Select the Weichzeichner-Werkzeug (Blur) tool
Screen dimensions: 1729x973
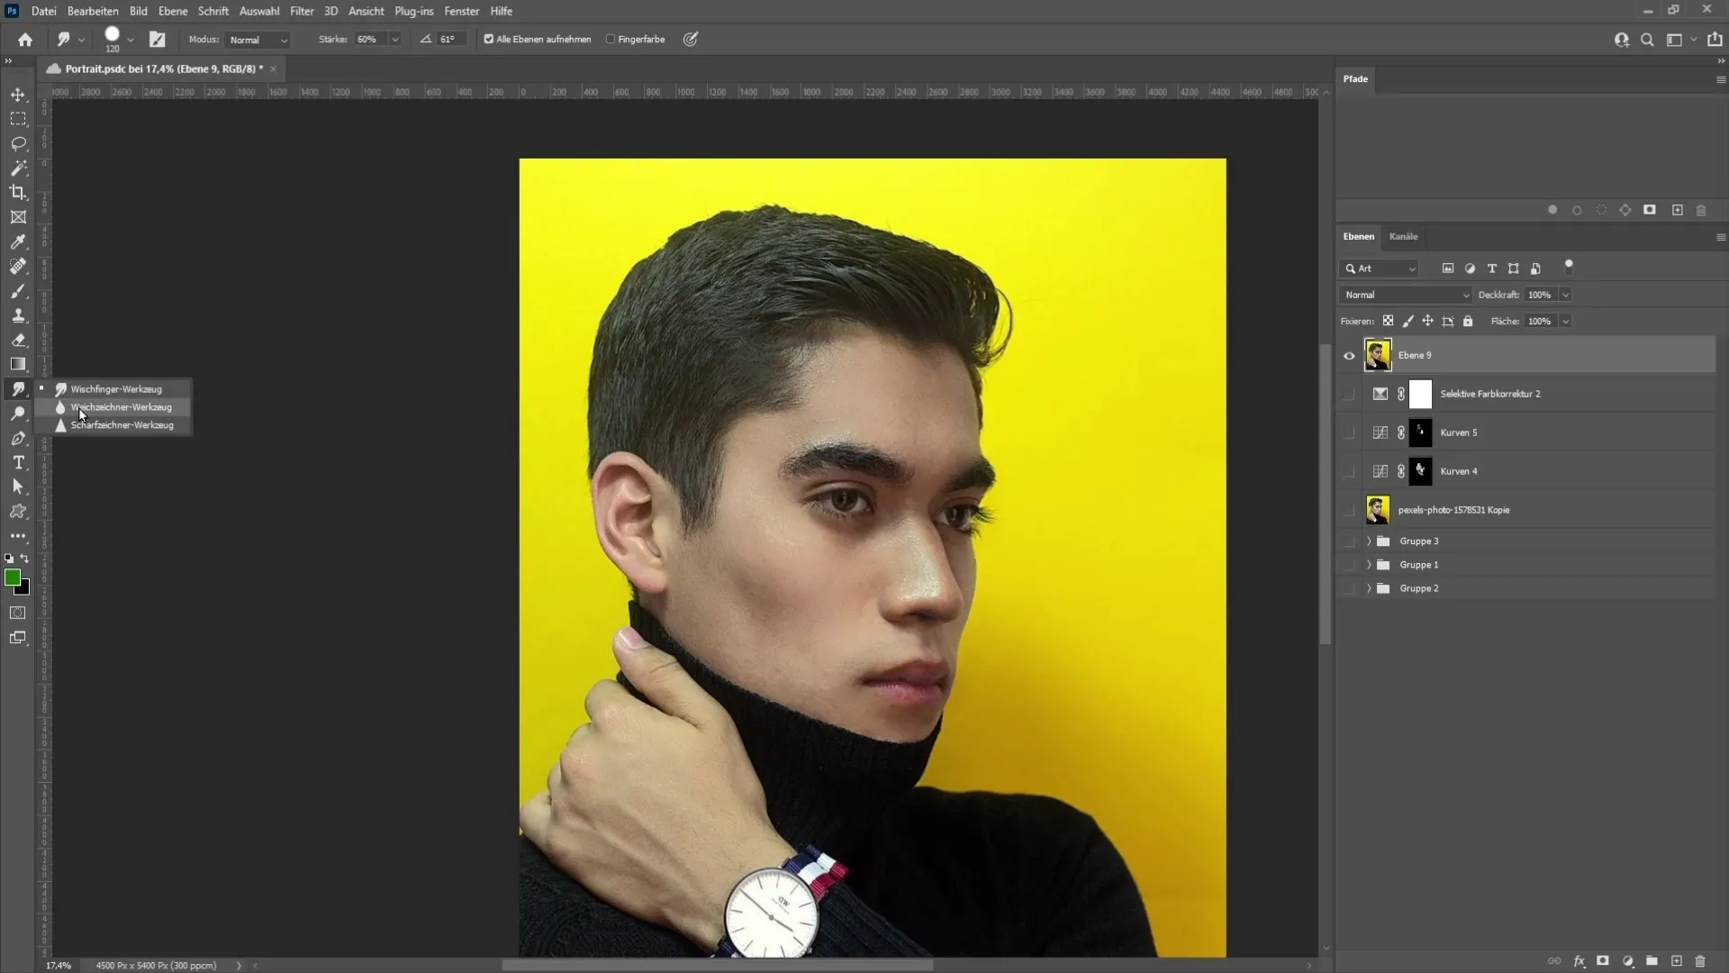pyautogui.click(x=119, y=407)
